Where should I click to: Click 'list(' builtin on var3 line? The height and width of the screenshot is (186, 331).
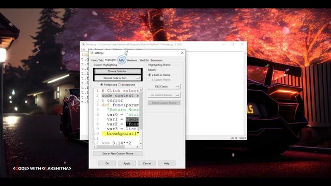pos(132,129)
